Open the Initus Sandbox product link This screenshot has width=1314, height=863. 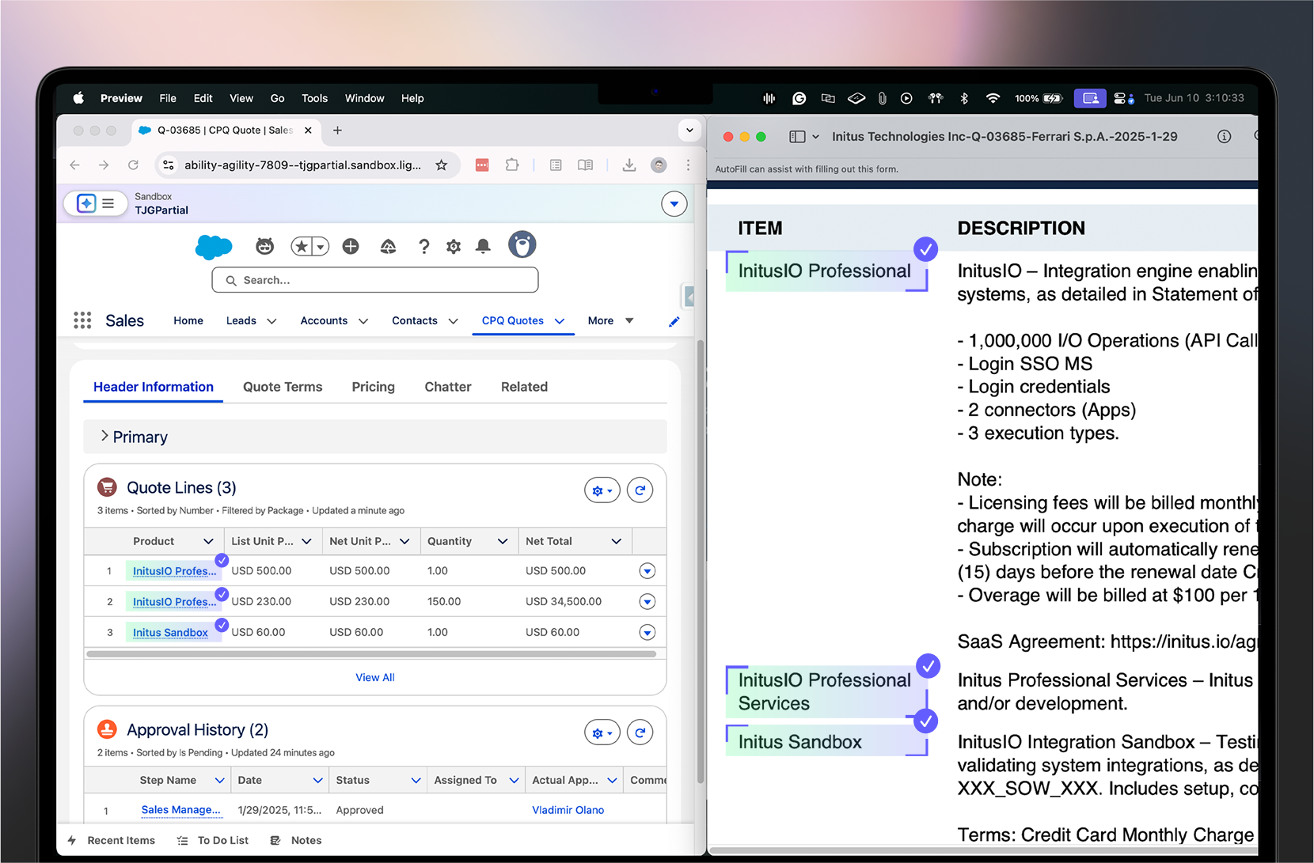point(170,633)
